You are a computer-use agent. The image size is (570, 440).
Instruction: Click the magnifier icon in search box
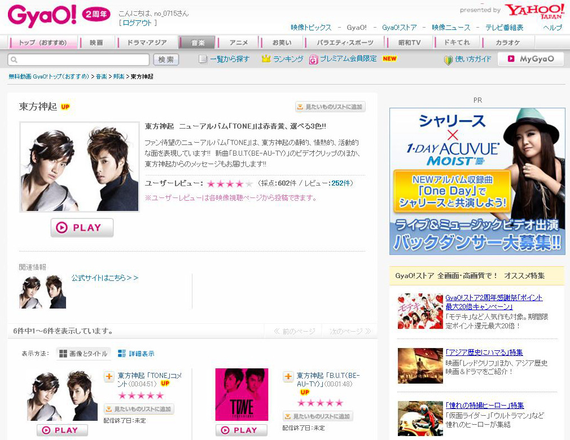(x=14, y=60)
